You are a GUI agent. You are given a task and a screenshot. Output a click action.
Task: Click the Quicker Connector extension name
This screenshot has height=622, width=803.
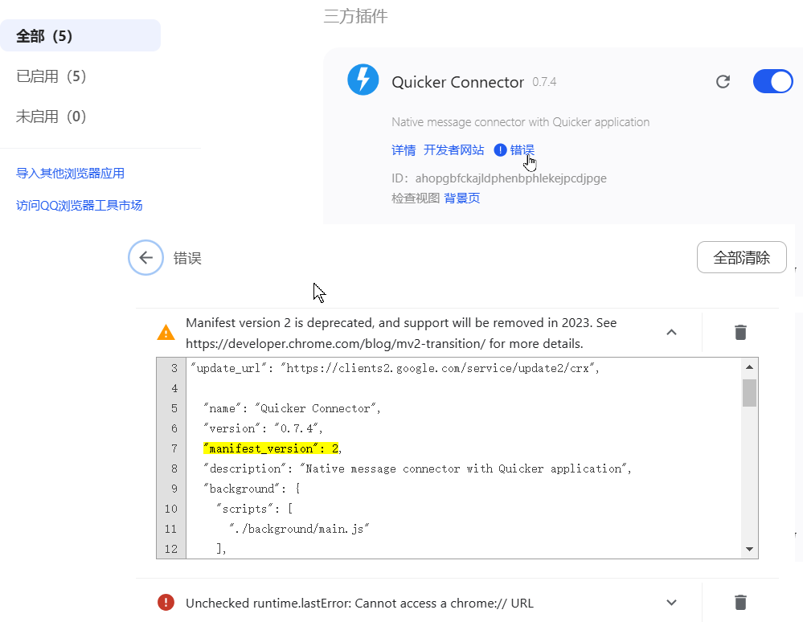click(x=458, y=82)
